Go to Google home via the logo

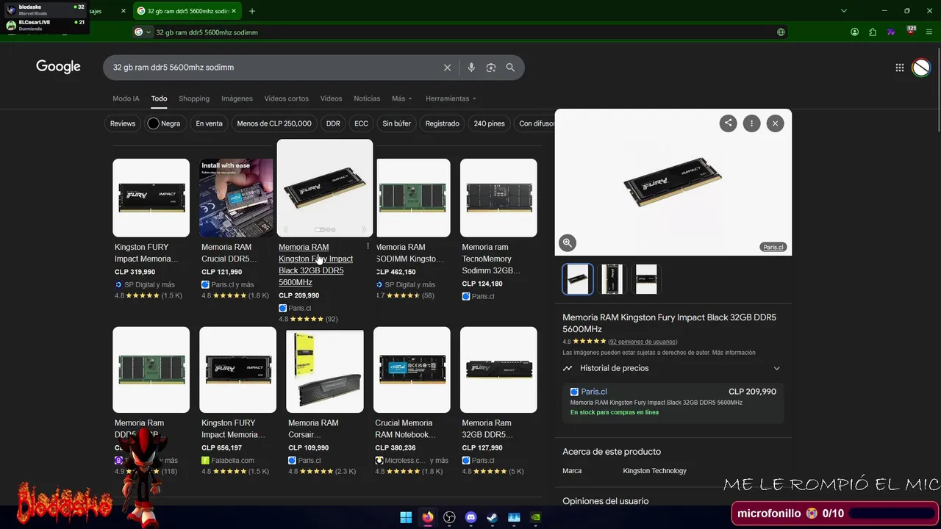point(58,67)
